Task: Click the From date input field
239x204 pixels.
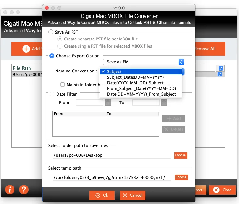Action: tap(90, 102)
